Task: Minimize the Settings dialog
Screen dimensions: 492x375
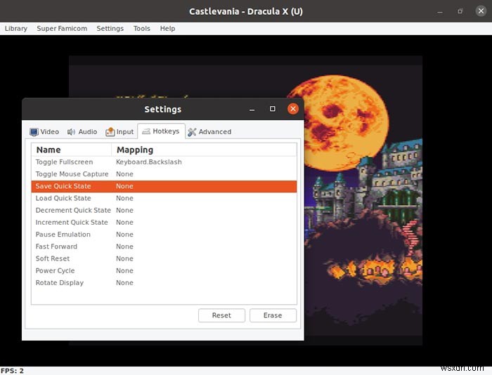Action: (252, 110)
